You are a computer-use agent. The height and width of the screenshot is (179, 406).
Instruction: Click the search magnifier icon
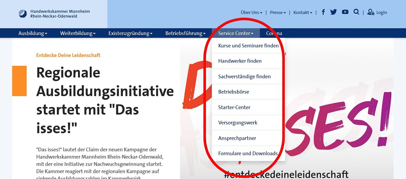pos(356,12)
